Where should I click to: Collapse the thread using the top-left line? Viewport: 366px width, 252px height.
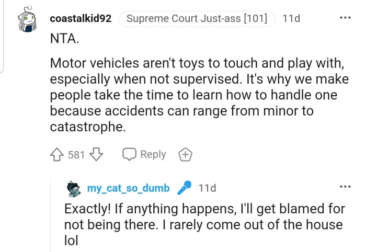coord(3,37)
